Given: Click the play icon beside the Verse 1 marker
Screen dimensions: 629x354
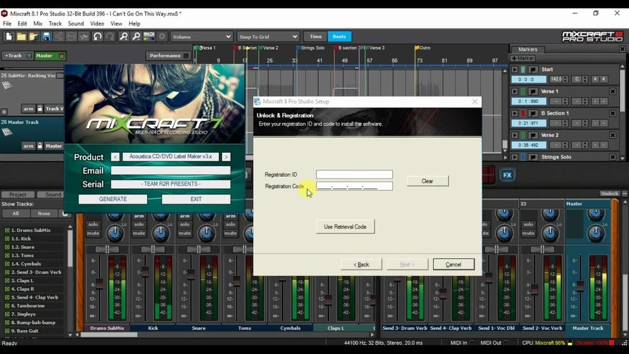Looking at the screenshot, I should point(515,91).
